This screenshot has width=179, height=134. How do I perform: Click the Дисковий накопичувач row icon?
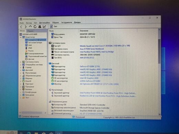click(52, 111)
